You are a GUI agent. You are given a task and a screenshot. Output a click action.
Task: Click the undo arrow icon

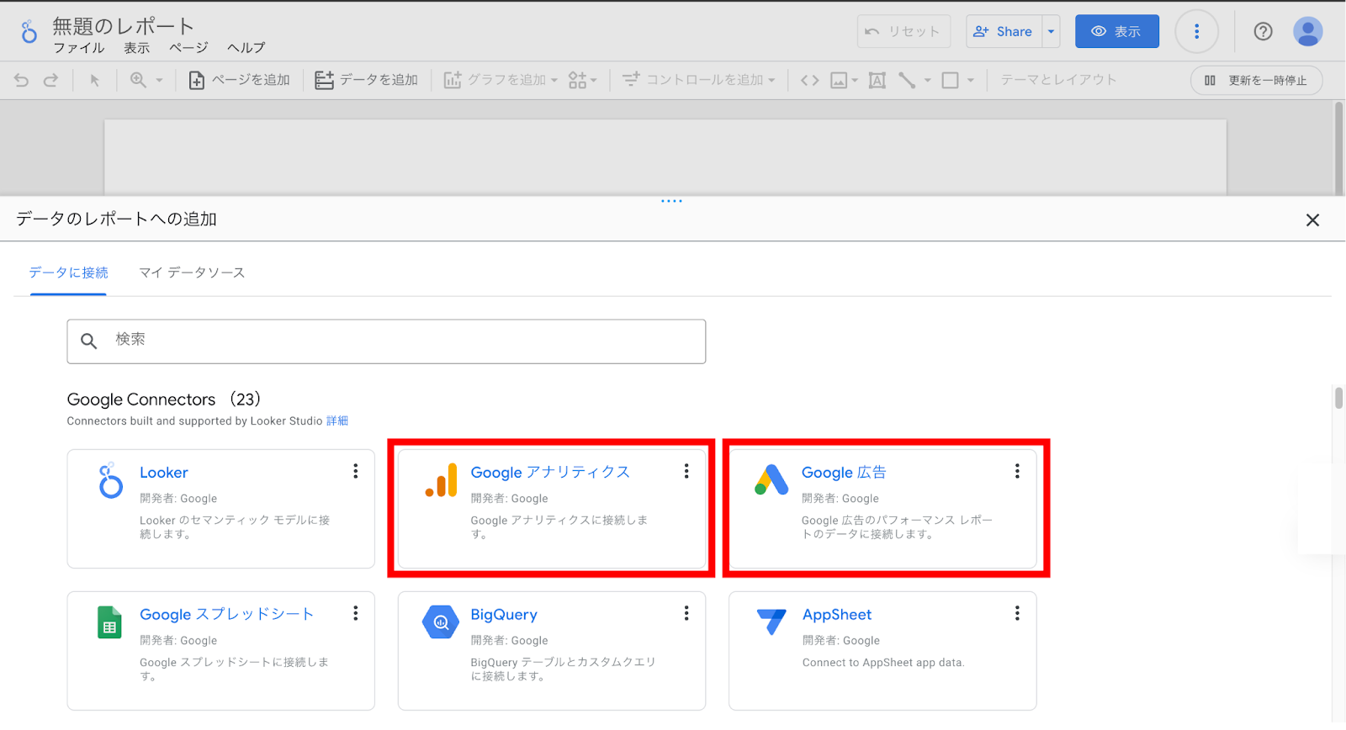click(22, 80)
